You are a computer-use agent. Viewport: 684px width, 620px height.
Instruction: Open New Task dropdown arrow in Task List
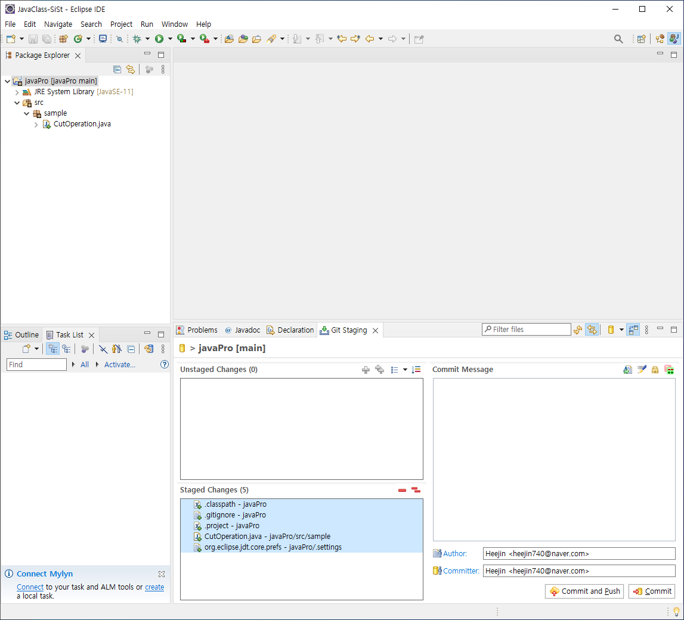[36, 349]
